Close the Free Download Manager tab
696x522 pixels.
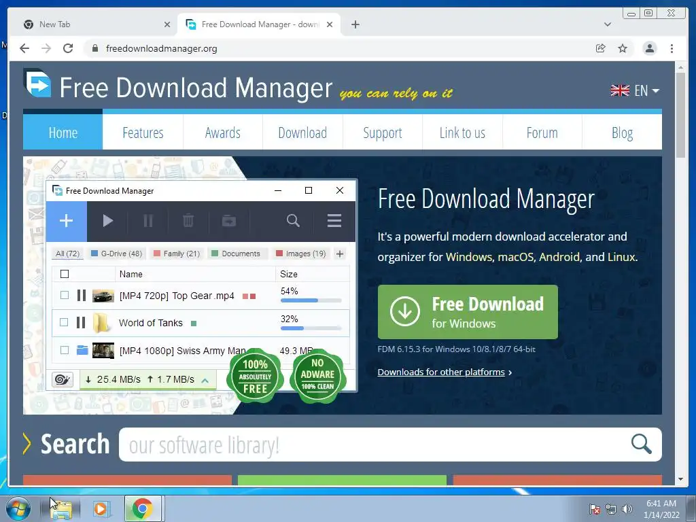330,24
